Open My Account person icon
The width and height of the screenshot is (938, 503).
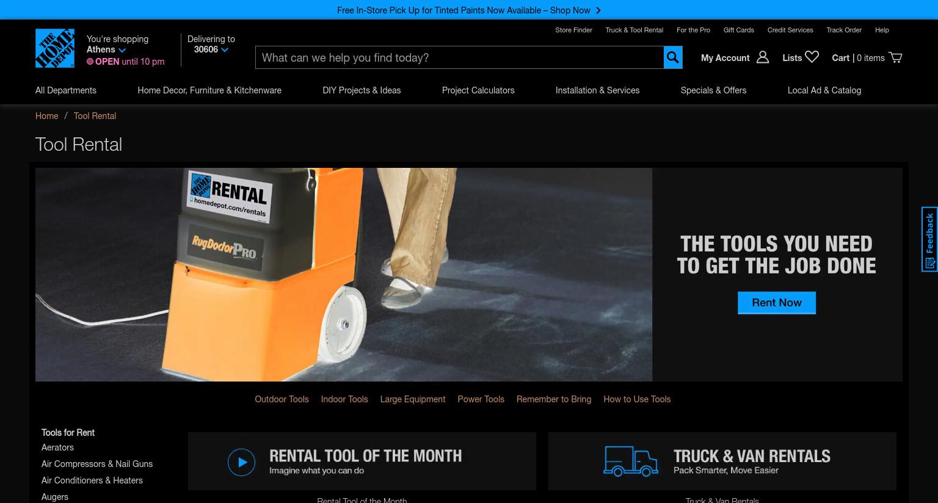click(x=763, y=57)
